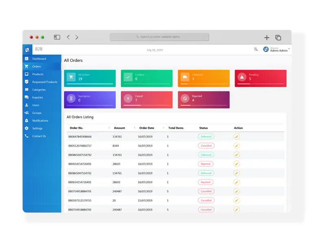Click the Rejected 4 card
This screenshot has width=329, height=247.
[204, 100]
